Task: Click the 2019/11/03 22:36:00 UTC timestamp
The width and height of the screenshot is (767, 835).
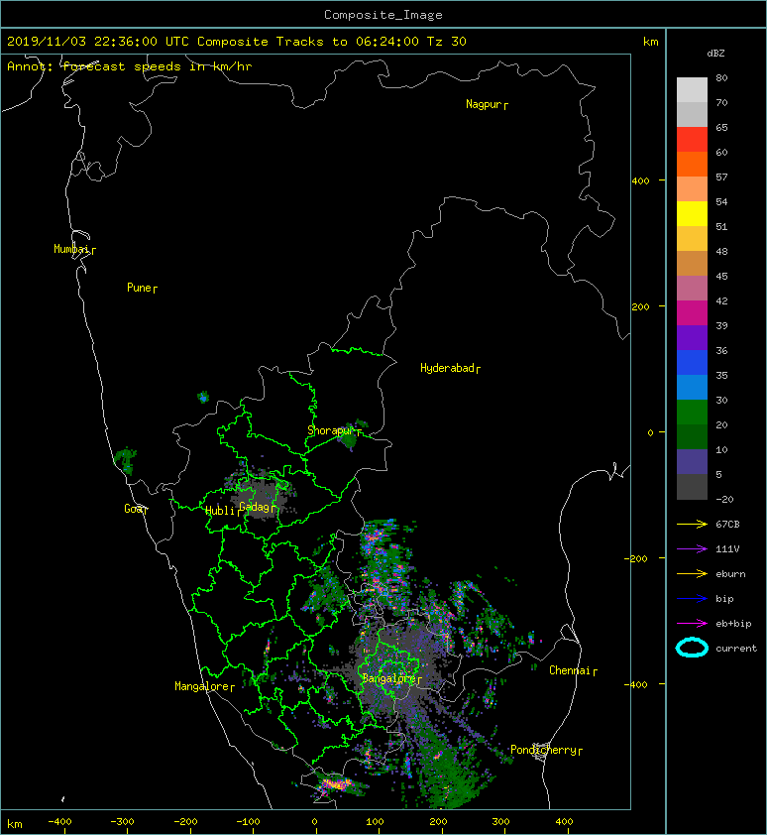Action: pos(98,42)
